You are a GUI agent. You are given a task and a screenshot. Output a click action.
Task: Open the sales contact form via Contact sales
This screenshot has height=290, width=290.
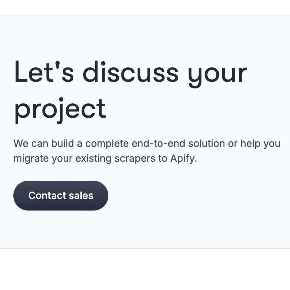click(x=61, y=196)
